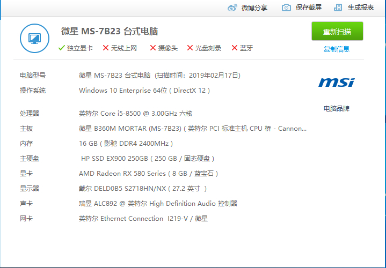
Task: Click the 操作系统 row label
Action: pyautogui.click(x=33, y=91)
